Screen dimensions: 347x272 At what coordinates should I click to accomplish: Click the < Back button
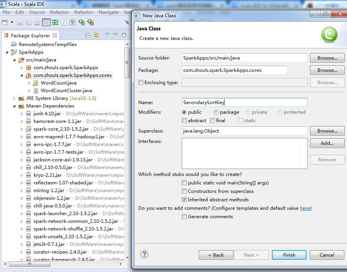[216, 255]
